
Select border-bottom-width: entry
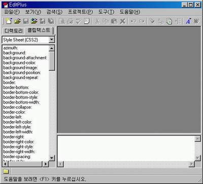tap(21, 102)
